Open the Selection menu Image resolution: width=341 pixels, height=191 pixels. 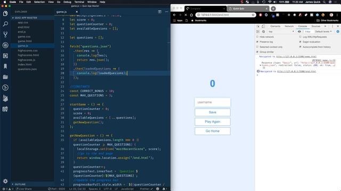[x=39, y=2]
